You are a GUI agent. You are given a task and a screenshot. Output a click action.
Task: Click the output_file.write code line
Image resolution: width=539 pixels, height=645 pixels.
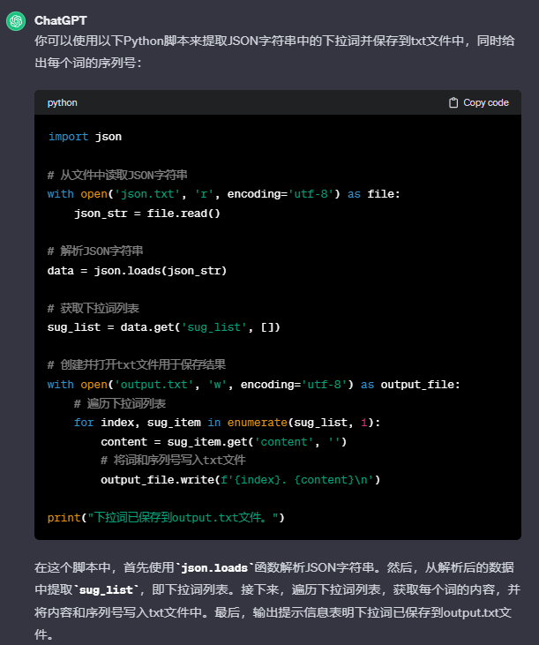click(x=241, y=480)
